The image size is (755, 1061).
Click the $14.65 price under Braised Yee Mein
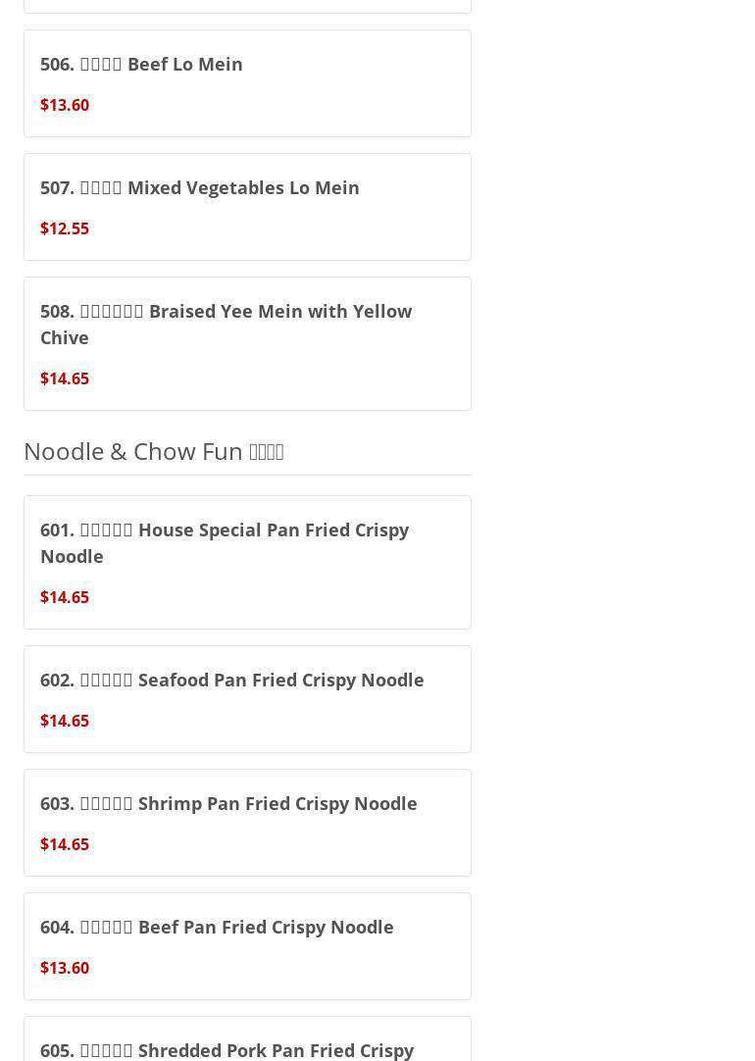point(65,379)
